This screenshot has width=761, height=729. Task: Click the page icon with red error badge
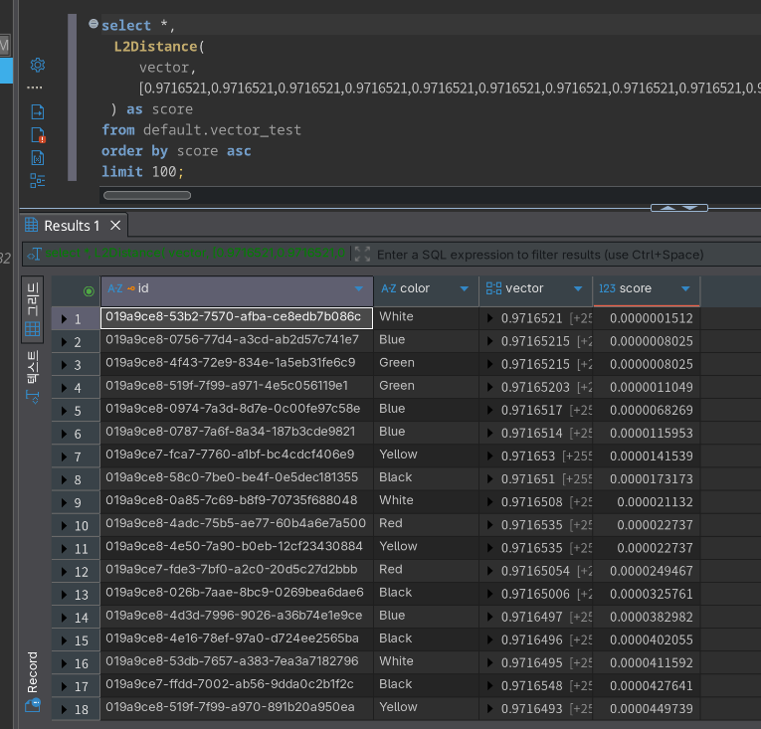[37, 134]
